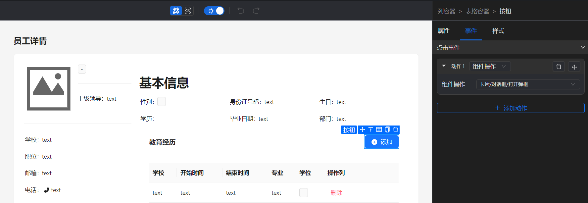
Task: Click the 按钮 breadcrumb item
Action: pyautogui.click(x=505, y=11)
